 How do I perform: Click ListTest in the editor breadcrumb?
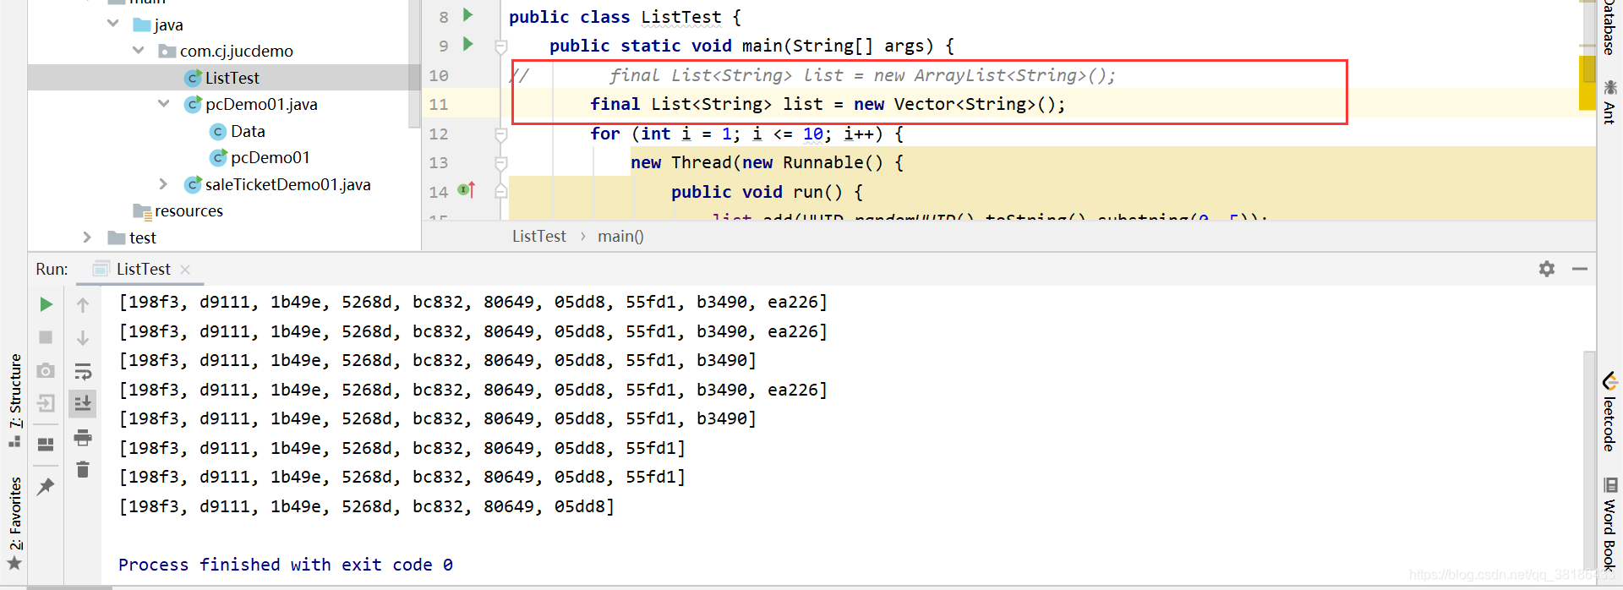(538, 237)
